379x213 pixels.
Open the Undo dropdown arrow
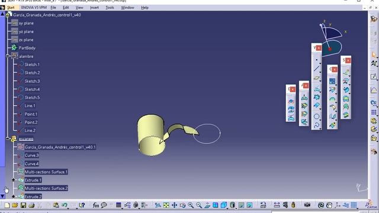tap(68, 208)
